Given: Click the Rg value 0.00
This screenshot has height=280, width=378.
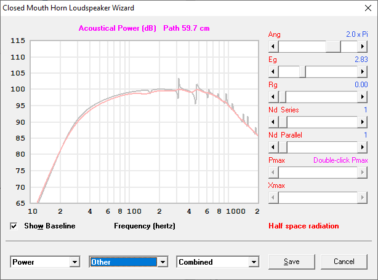Looking at the screenshot, I should pyautogui.click(x=361, y=85).
